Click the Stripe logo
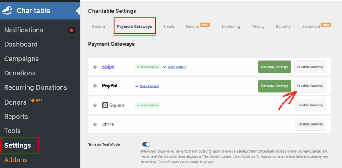Screen dimensions: 342x168 [x=108, y=67]
